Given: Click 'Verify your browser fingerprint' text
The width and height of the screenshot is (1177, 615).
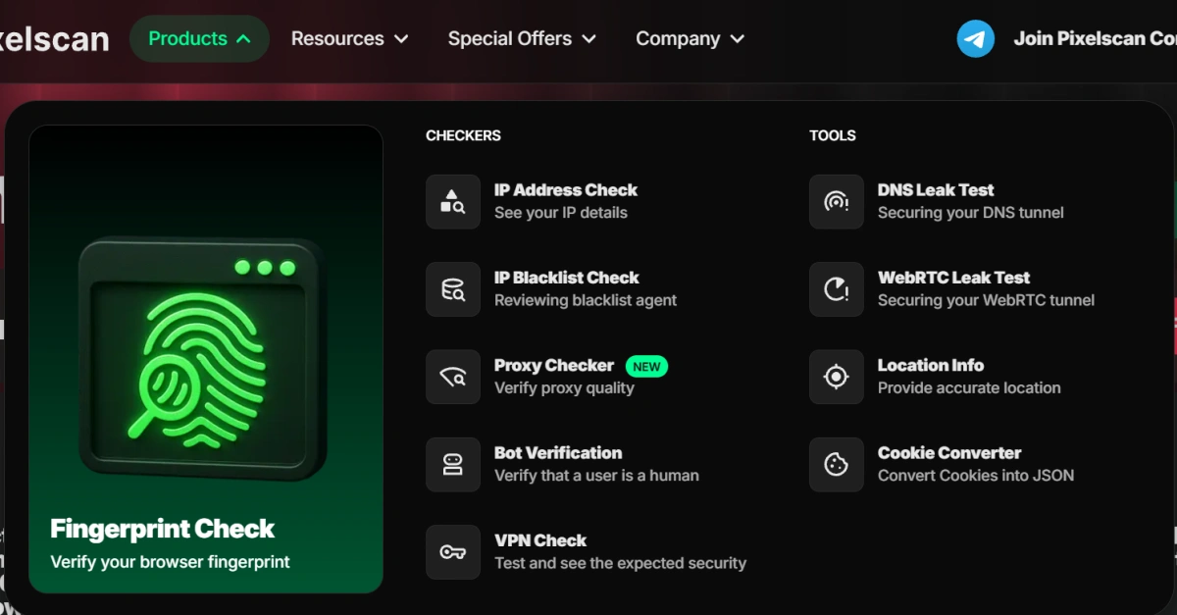Looking at the screenshot, I should [171, 562].
